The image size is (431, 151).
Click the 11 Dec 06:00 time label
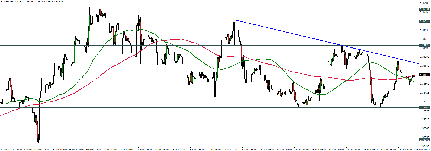tap(267, 149)
